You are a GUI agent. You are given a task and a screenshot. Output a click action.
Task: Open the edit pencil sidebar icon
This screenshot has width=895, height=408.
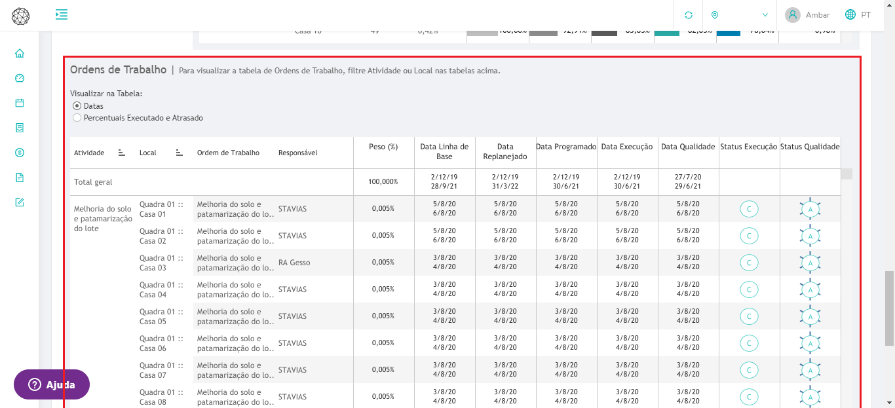point(20,202)
